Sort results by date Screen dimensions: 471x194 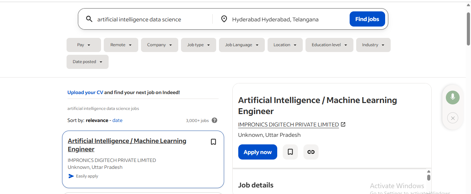pyautogui.click(x=117, y=120)
